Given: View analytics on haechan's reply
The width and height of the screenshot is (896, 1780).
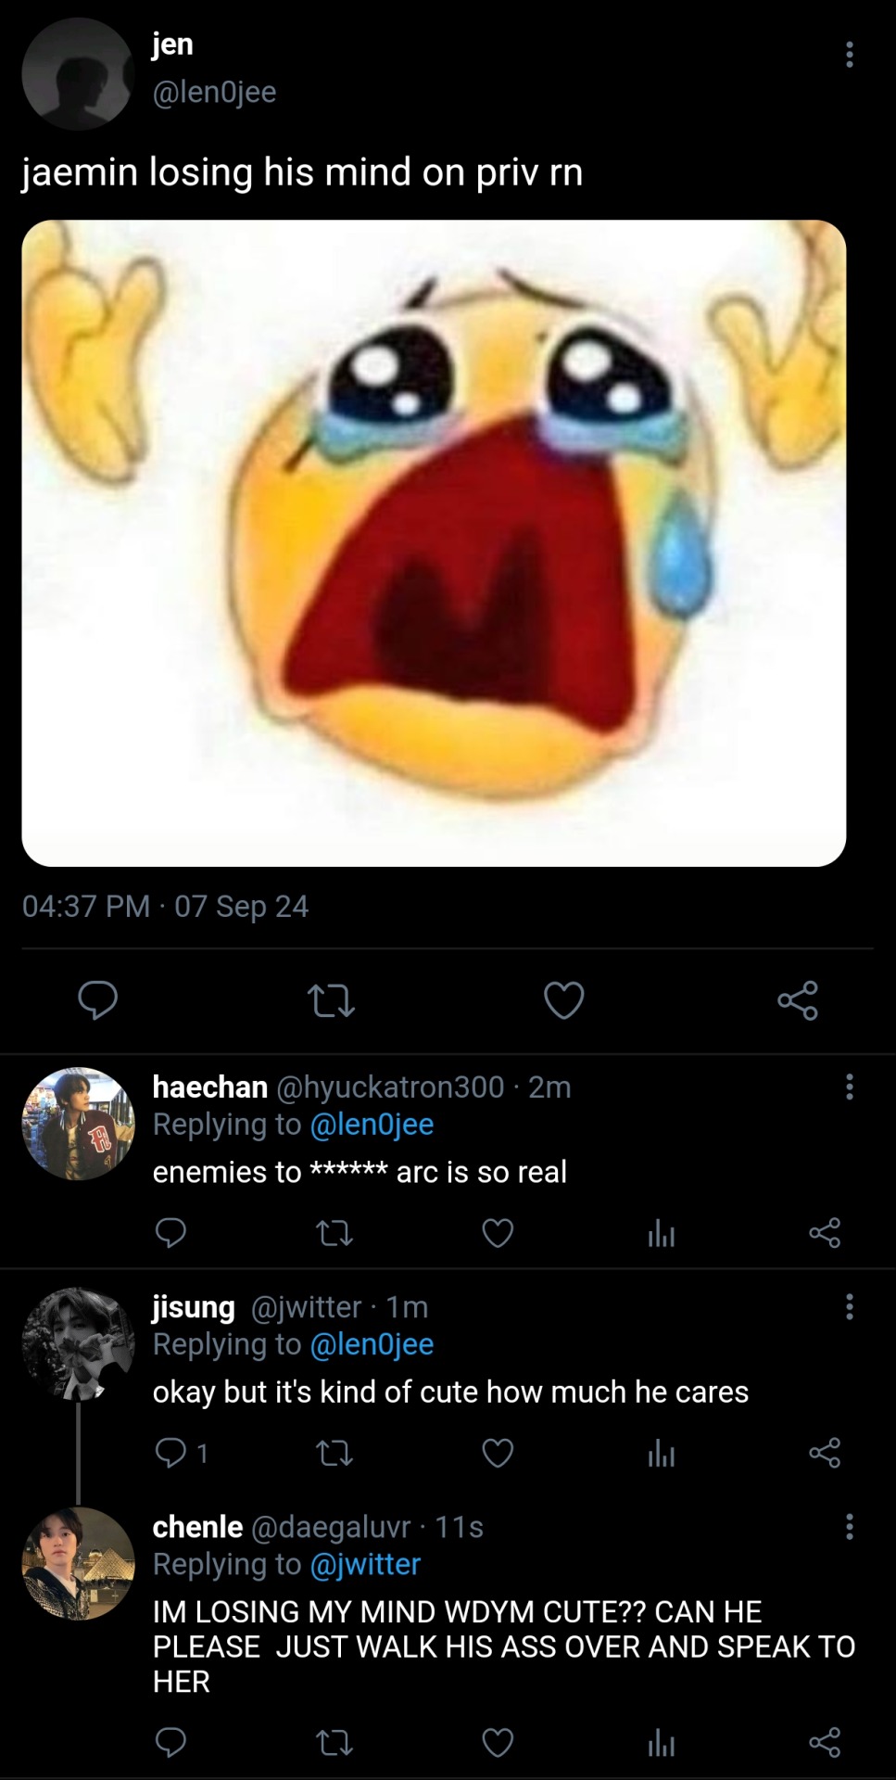Looking at the screenshot, I should pyautogui.click(x=661, y=1233).
